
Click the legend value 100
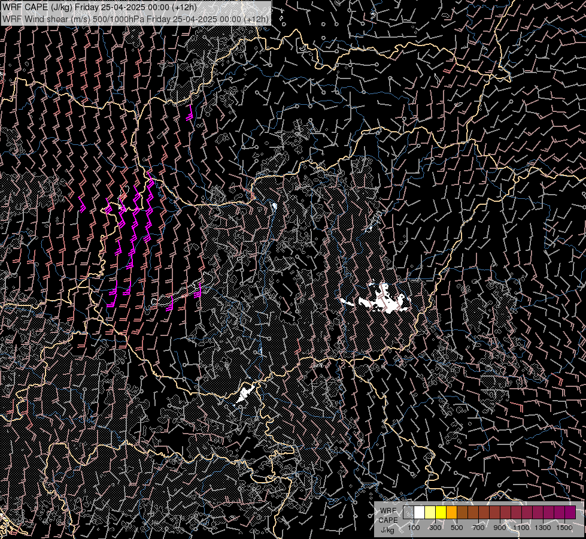point(414,528)
